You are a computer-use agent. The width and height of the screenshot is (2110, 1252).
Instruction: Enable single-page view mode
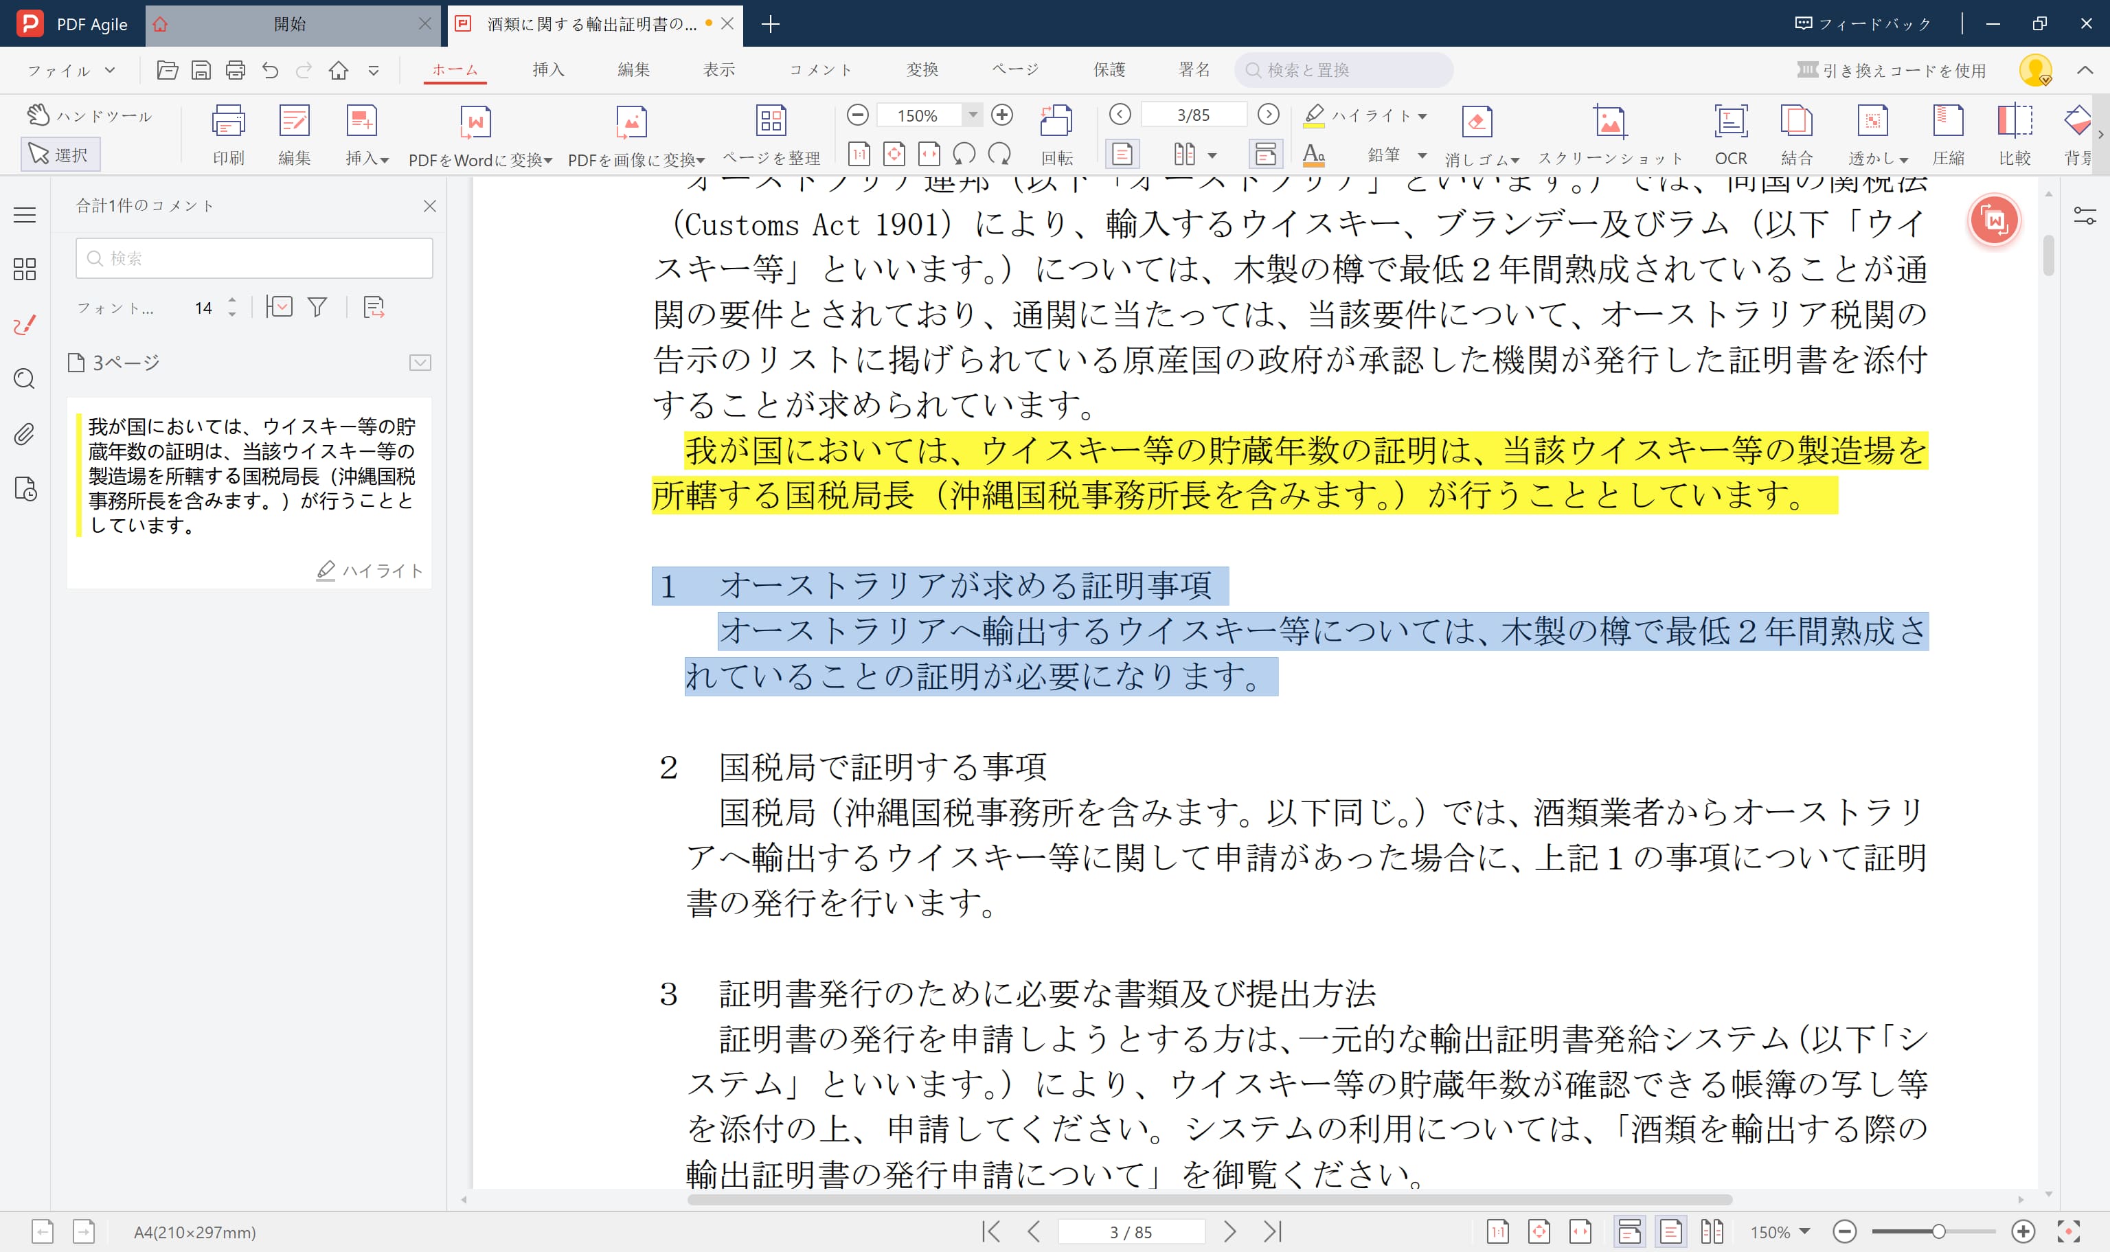[x=1122, y=154]
